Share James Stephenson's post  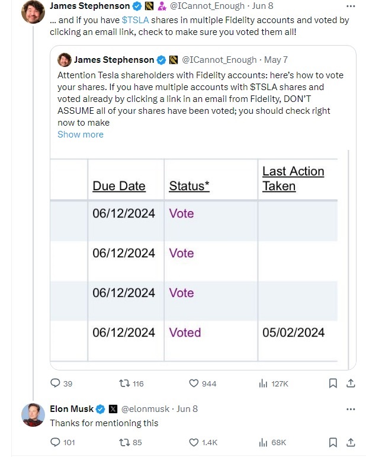(x=350, y=384)
